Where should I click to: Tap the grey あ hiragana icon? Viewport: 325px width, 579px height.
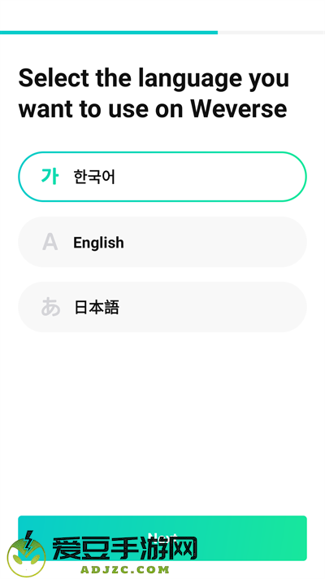pos(50,307)
